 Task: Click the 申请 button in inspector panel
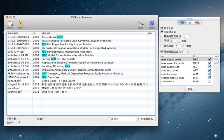point(190,89)
